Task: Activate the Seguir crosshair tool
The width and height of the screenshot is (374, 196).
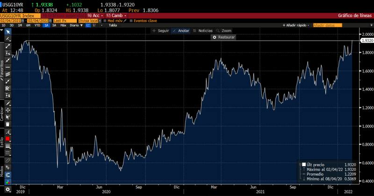Action: 160,30
